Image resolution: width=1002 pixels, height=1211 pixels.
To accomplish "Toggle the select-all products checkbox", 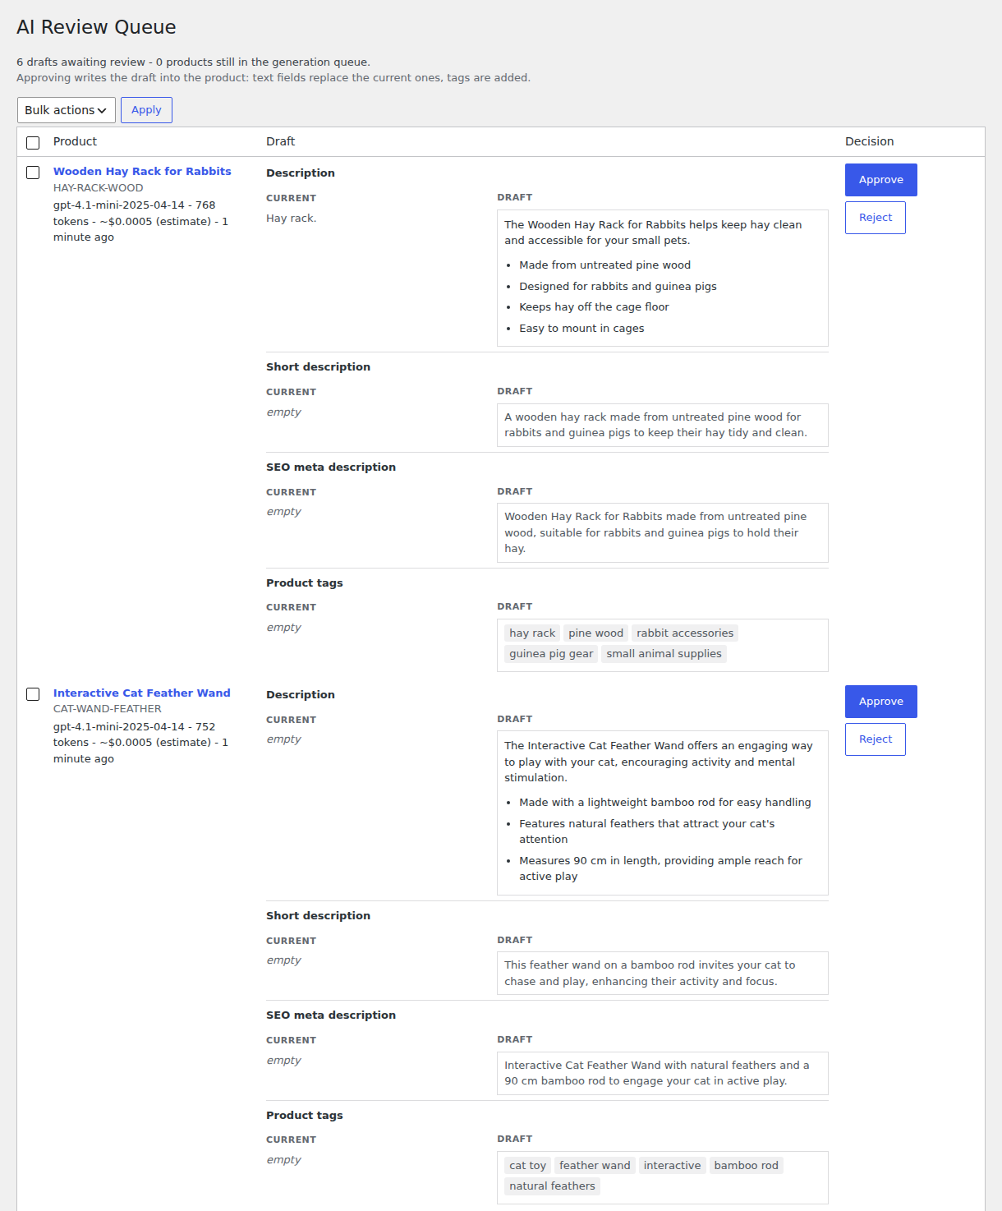I will coord(33,143).
